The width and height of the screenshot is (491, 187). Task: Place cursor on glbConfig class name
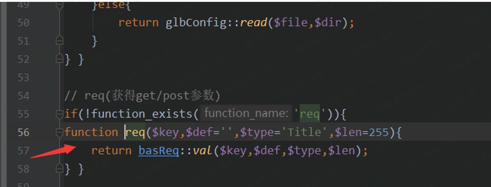pos(196,23)
